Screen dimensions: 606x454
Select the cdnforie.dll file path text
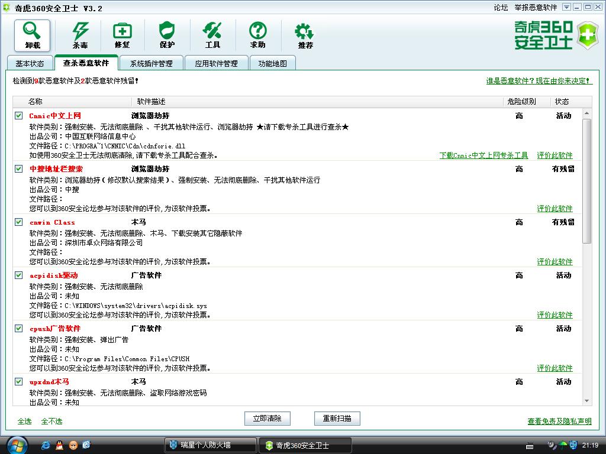coord(125,146)
